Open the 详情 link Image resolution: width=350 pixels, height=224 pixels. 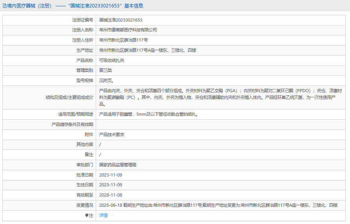click(x=103, y=215)
